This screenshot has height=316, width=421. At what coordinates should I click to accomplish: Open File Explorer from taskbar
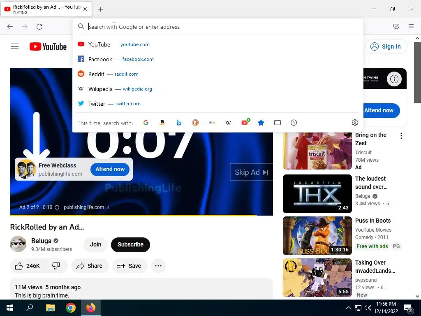pos(50,308)
